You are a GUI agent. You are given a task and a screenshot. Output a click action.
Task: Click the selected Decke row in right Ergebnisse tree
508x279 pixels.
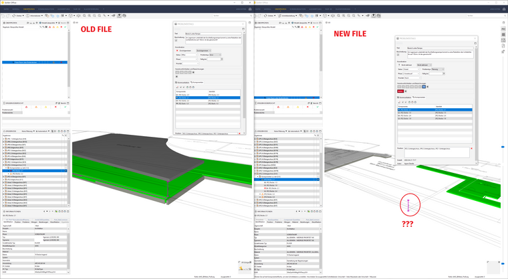tap(287, 180)
